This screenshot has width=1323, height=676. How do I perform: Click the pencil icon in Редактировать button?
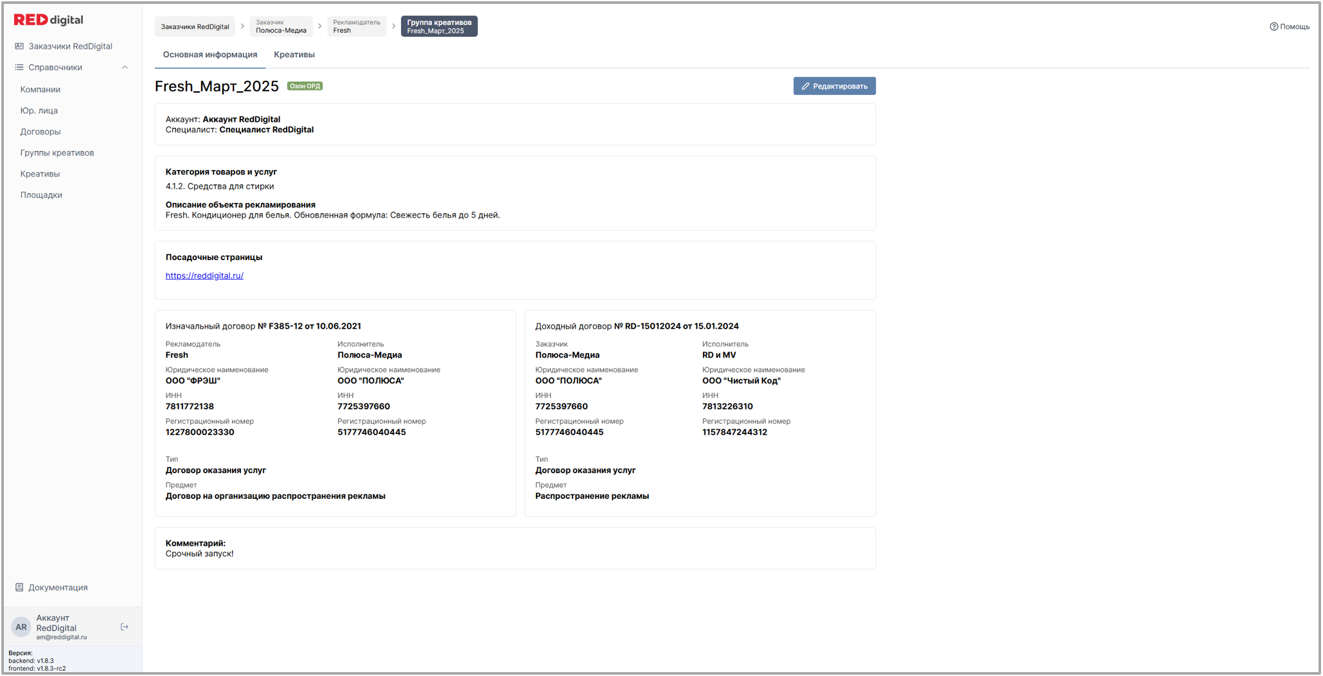coord(805,86)
